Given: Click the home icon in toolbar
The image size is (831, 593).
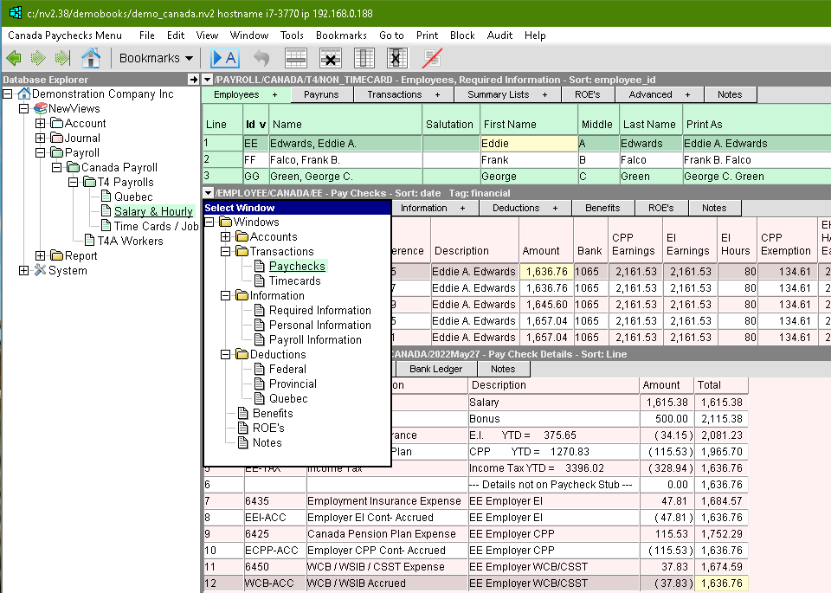Looking at the screenshot, I should [90, 59].
